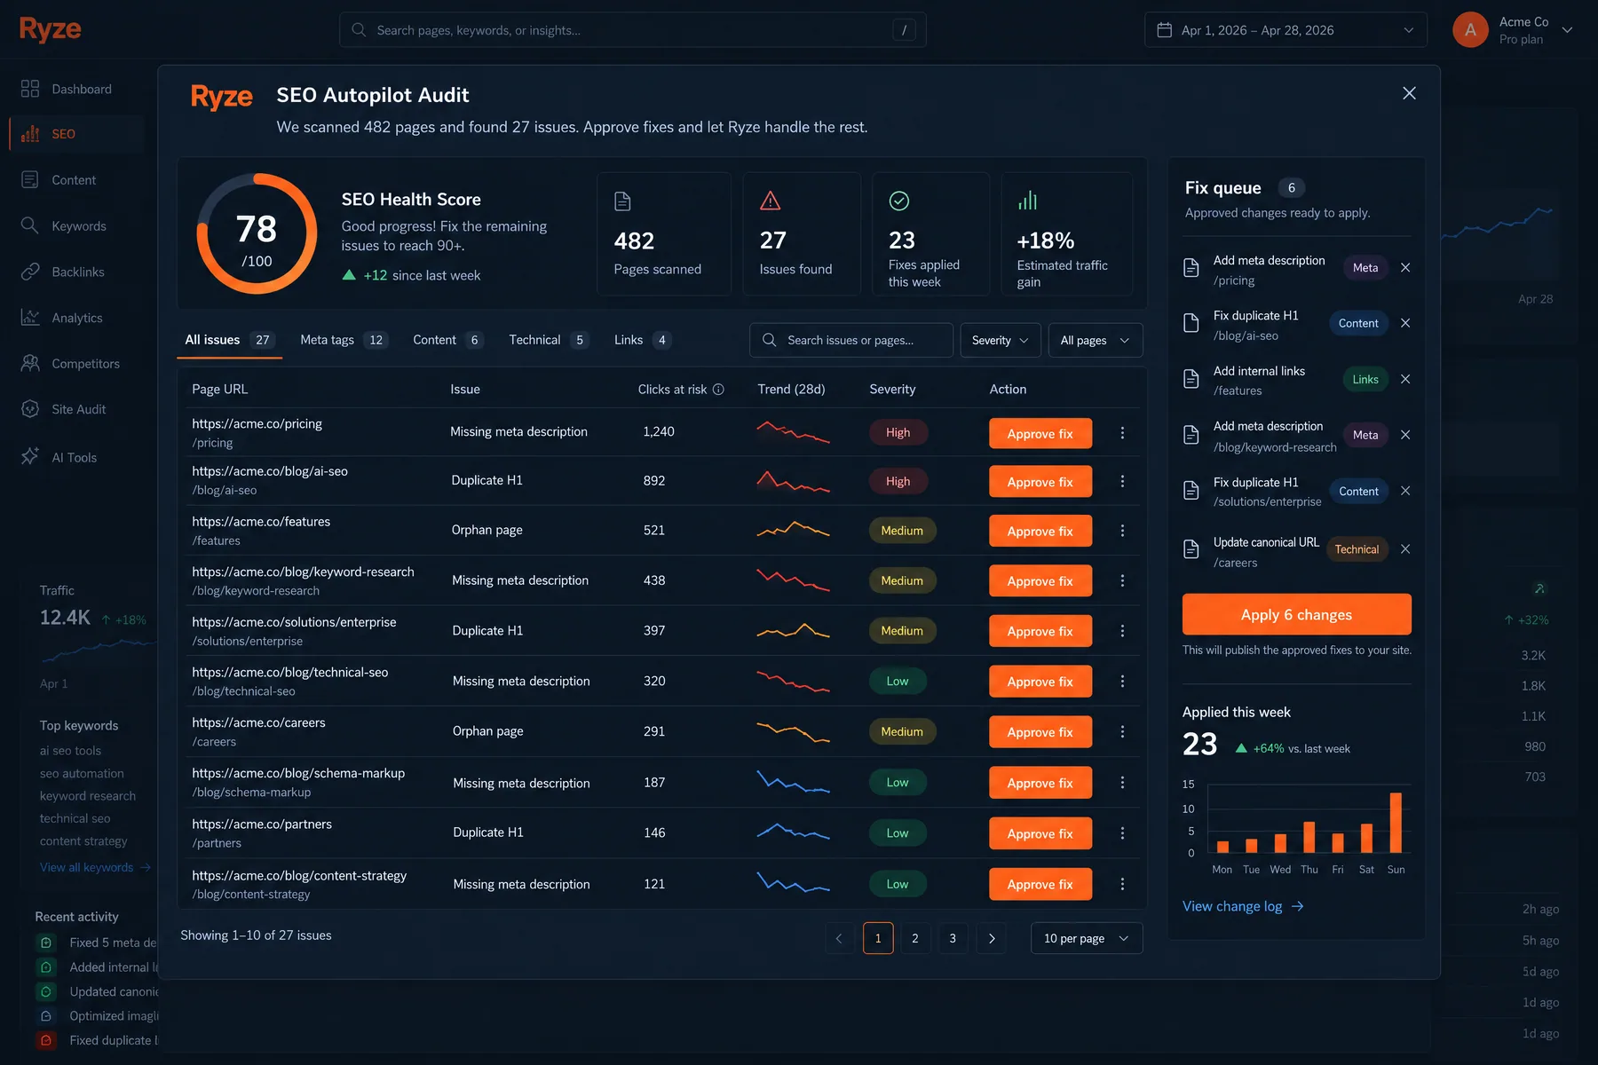Open the All pages filter dropdown

[x=1095, y=340]
